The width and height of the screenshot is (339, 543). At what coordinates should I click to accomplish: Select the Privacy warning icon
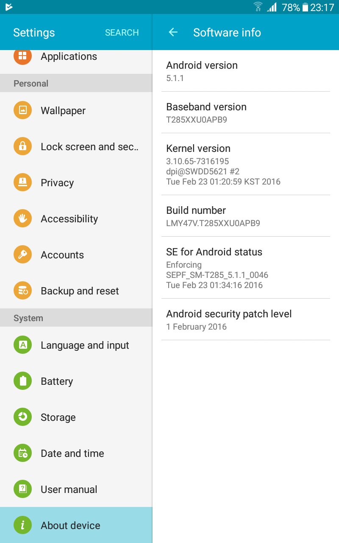[22, 182]
